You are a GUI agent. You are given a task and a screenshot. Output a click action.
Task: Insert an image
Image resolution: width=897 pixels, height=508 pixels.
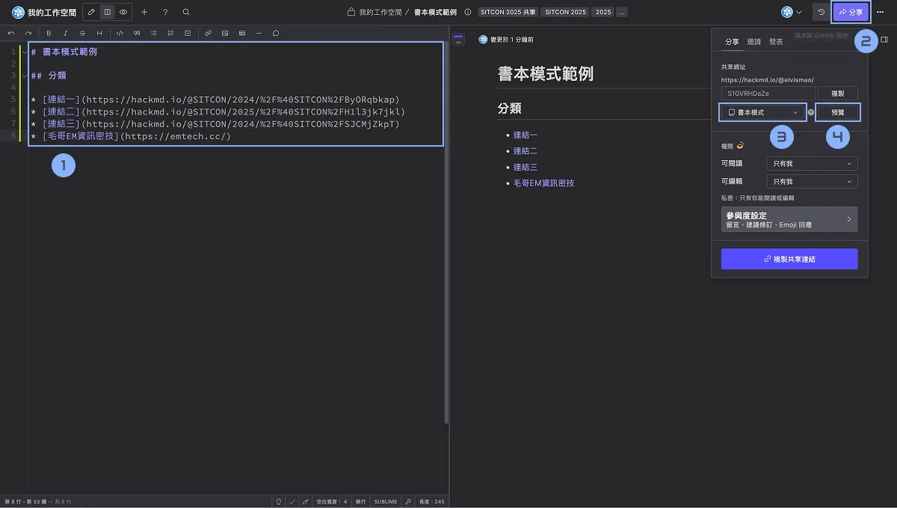click(226, 33)
